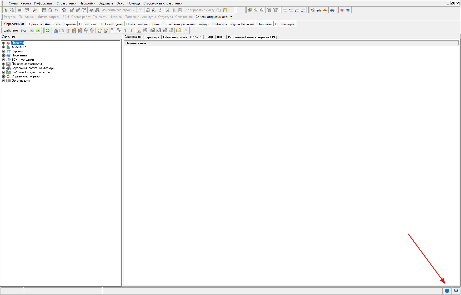Click the orange bricks materials icon
This screenshot has width=461, height=295.
click(325, 10)
